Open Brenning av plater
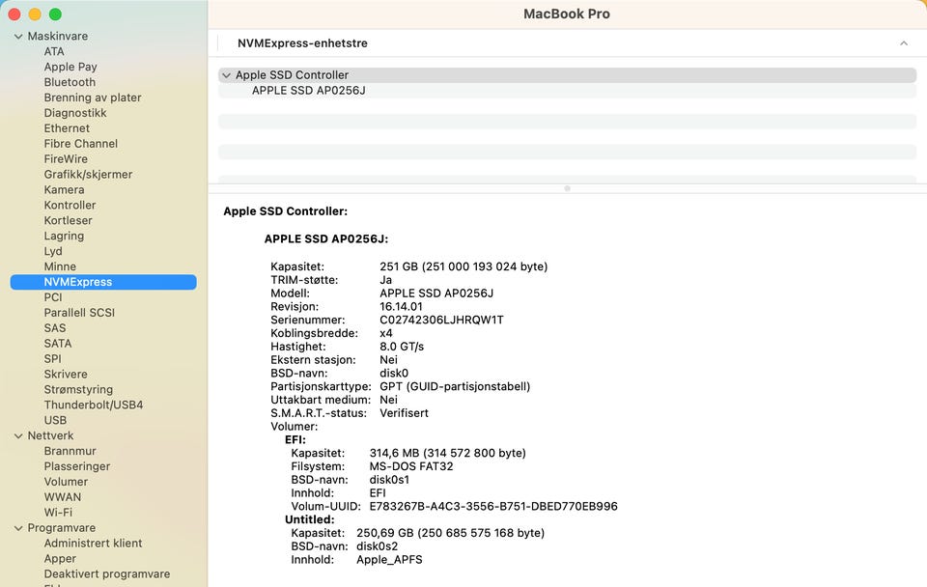The image size is (927, 587). coord(93,98)
